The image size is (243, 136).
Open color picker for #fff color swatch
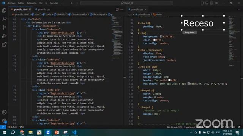155,40
